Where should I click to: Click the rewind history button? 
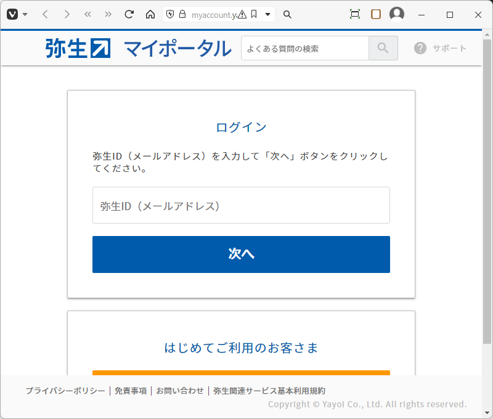[88, 14]
